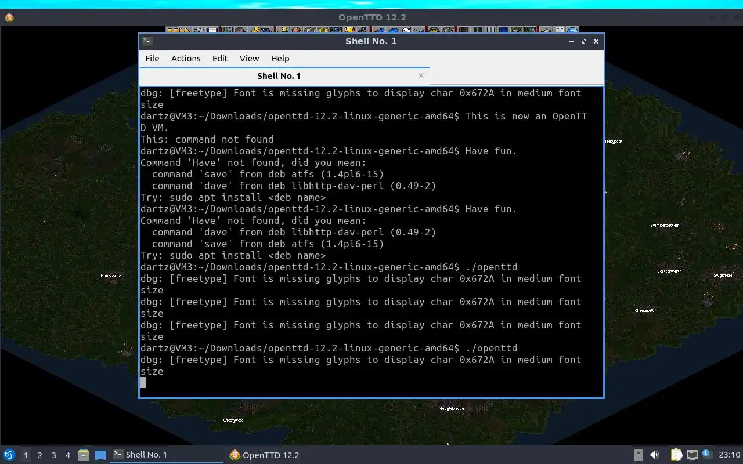The width and height of the screenshot is (743, 464).
Task: Click the wired network tray icon
Action: (x=692, y=455)
